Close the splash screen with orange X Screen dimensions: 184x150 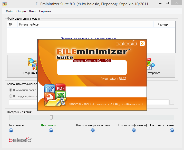pos(142,44)
